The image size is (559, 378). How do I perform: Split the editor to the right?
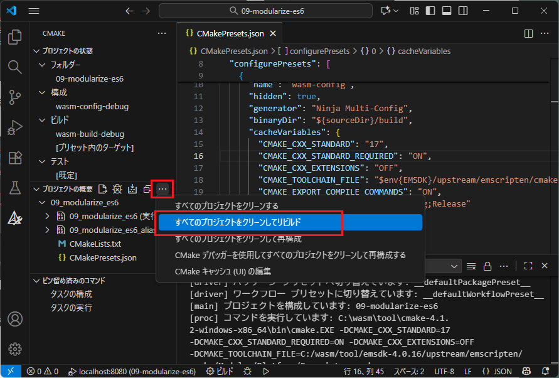tap(528, 33)
